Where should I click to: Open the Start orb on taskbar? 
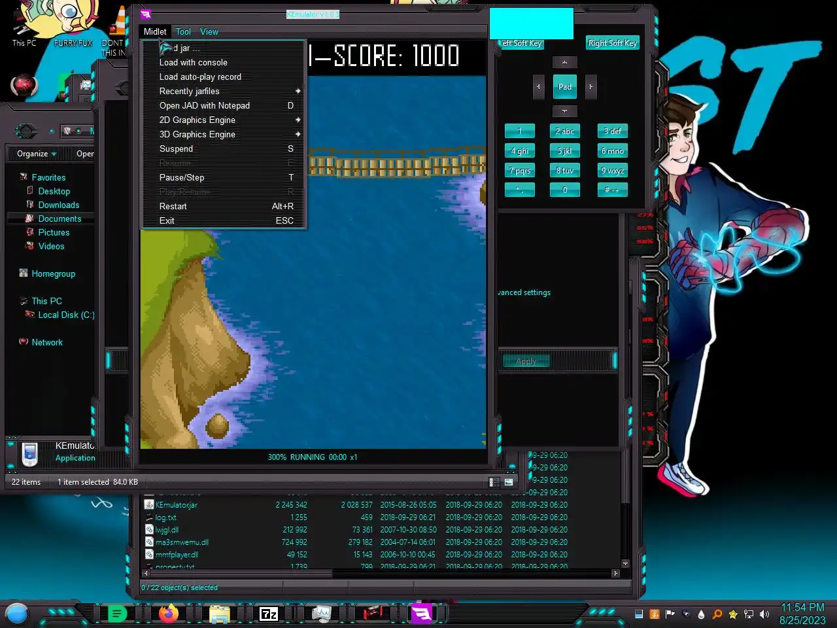(17, 614)
